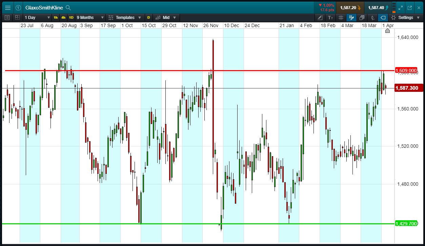Search for a product with magnifier icon
The height and width of the screenshot is (246, 425).
(68, 7)
